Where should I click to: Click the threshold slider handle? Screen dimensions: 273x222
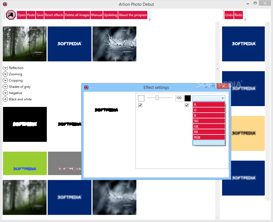tap(157, 97)
